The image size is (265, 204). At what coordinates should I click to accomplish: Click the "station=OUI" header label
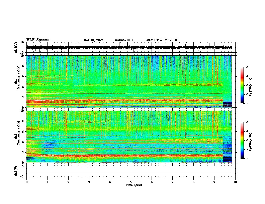pos(124,40)
